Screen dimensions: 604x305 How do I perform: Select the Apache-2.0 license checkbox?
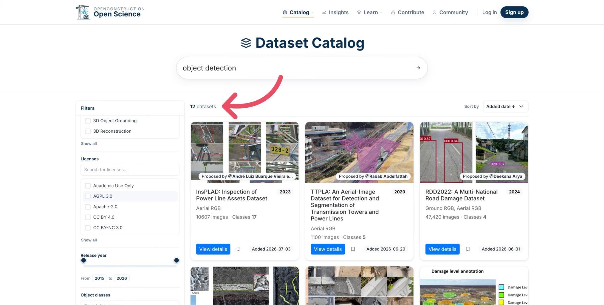point(88,207)
